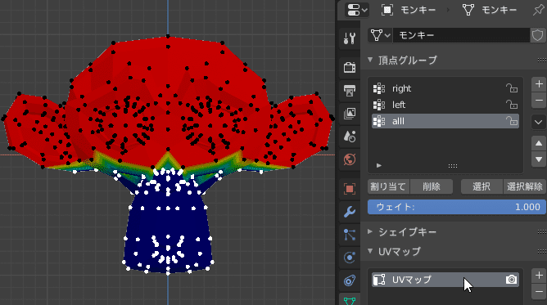This screenshot has height=305, width=547.
Task: Open the Render properties tab
Action: [349, 67]
